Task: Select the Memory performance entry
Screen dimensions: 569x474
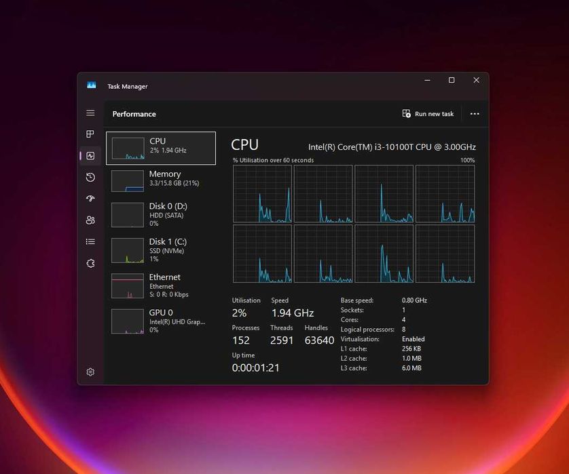Action: click(x=161, y=181)
